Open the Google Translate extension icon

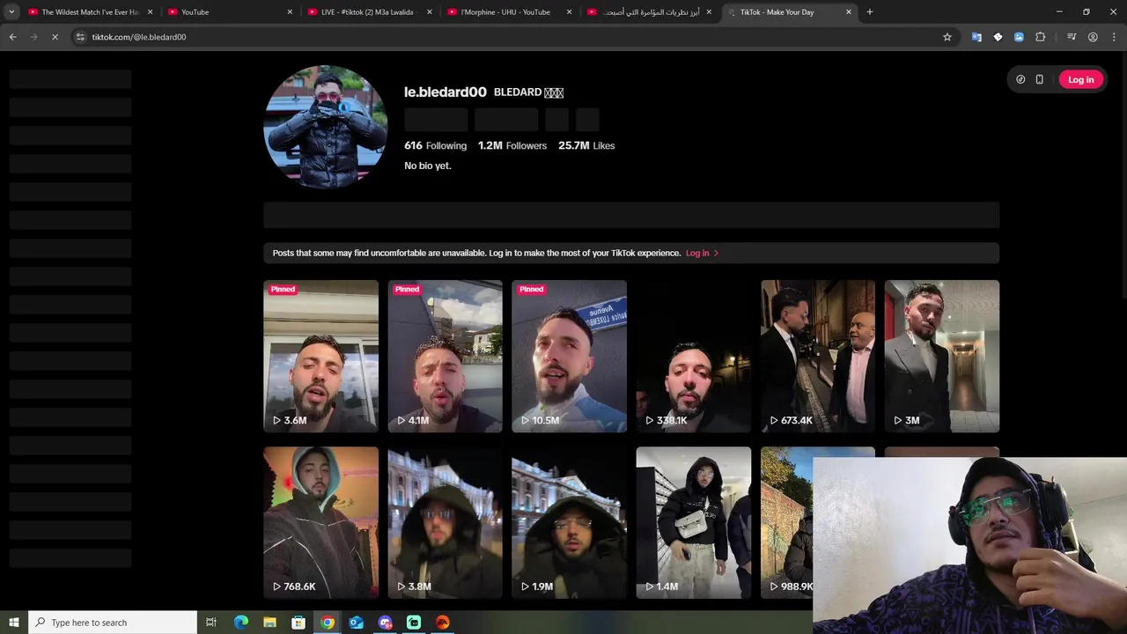[976, 37]
